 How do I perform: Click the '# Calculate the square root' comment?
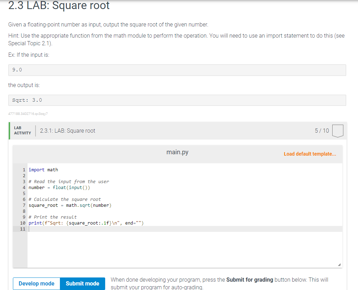tap(65, 199)
